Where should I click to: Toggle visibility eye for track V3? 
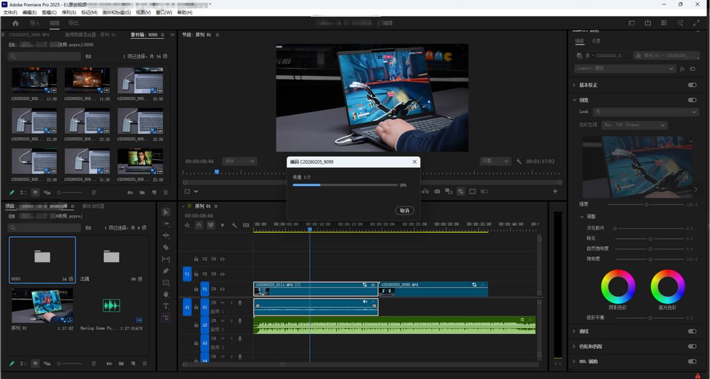(222, 259)
